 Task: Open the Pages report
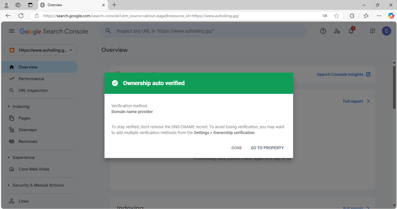[40, 118]
